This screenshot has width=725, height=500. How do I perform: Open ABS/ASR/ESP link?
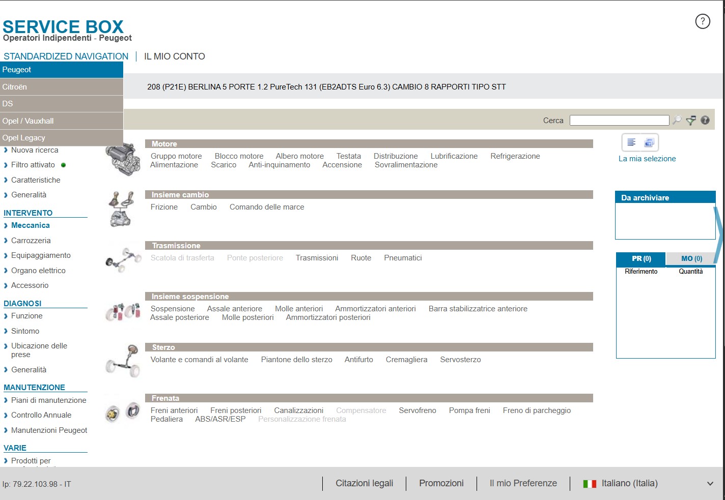(x=220, y=419)
